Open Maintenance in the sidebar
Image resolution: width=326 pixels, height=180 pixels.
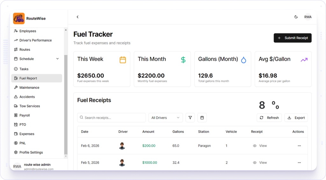[29, 88]
